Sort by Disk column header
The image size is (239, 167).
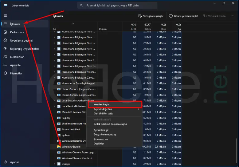click(159, 26)
